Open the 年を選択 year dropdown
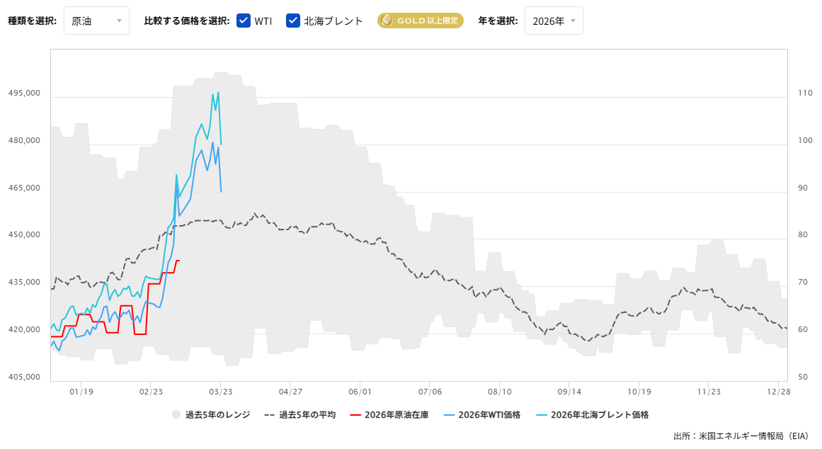This screenshot has width=822, height=449. click(x=554, y=21)
